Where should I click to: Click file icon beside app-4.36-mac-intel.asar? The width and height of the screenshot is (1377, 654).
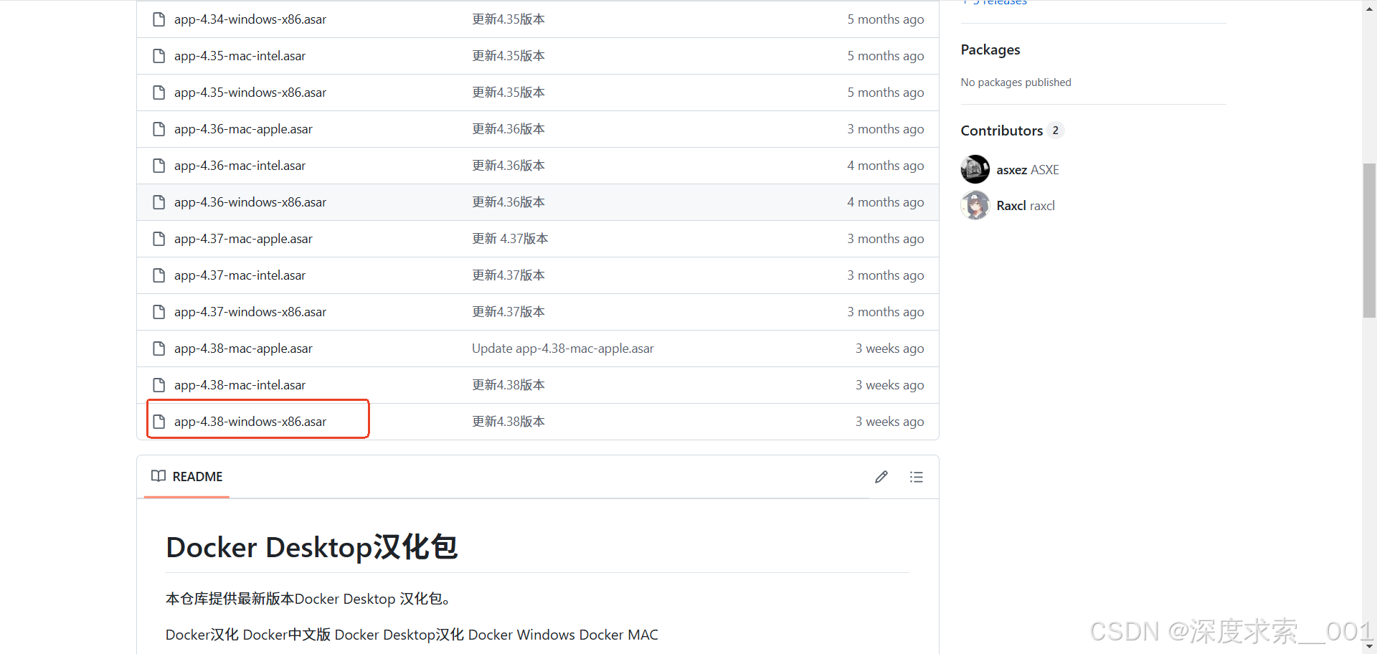click(159, 166)
